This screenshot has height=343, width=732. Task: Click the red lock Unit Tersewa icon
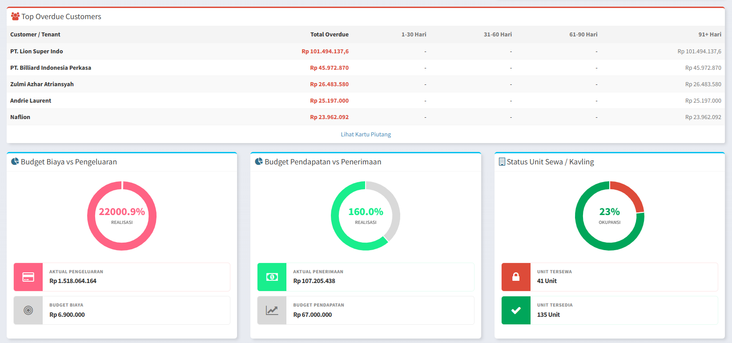point(516,277)
